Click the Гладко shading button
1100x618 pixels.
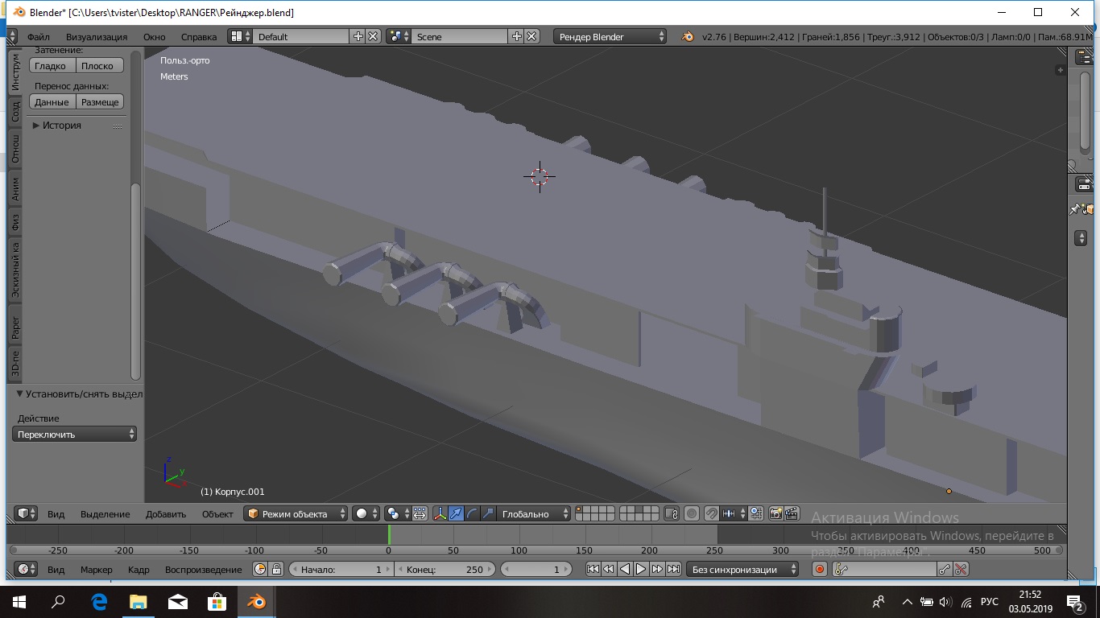(51, 66)
